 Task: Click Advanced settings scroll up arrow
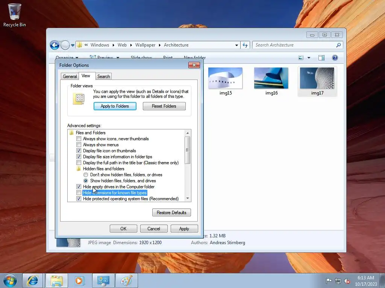click(x=188, y=133)
